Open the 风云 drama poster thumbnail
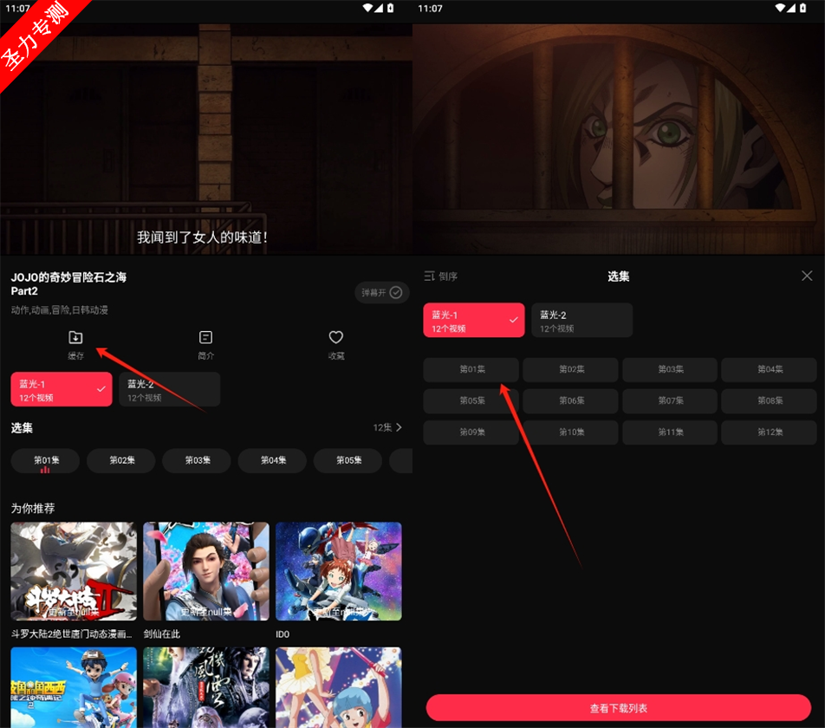This screenshot has height=728, width=825. point(206,687)
